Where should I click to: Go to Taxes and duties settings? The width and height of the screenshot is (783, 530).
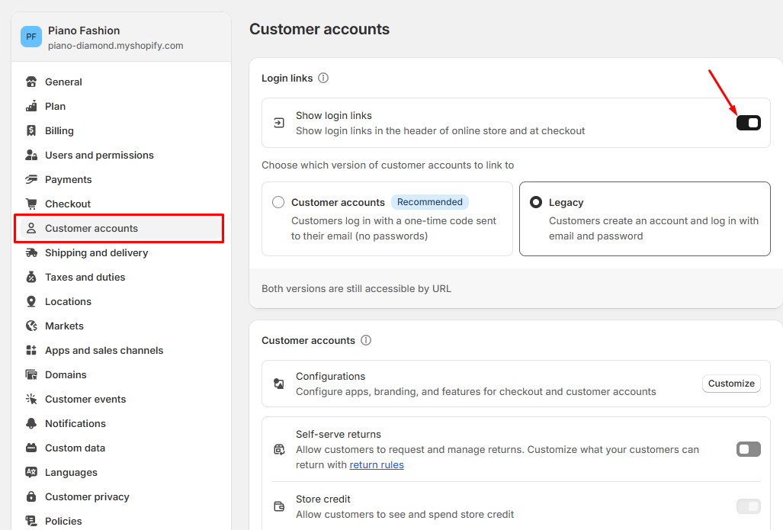point(85,277)
